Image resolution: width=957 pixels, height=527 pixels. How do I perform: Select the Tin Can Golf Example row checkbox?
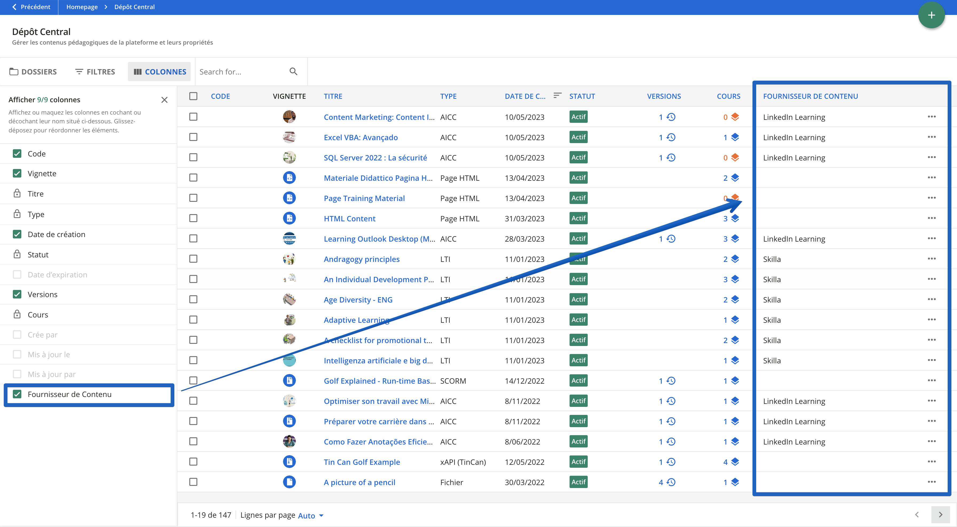[193, 462]
